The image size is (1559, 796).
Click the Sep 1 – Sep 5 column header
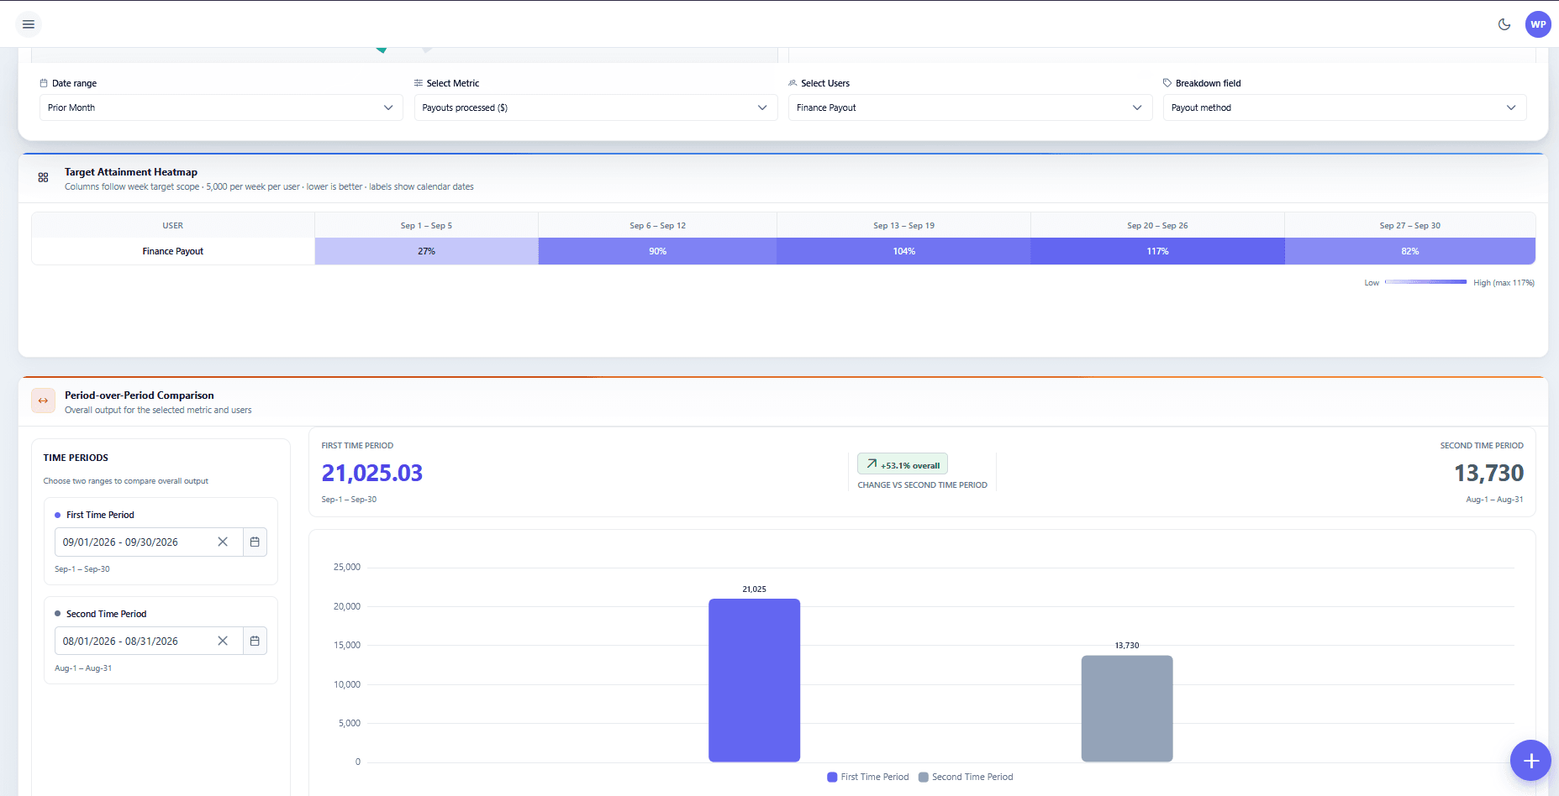(427, 225)
